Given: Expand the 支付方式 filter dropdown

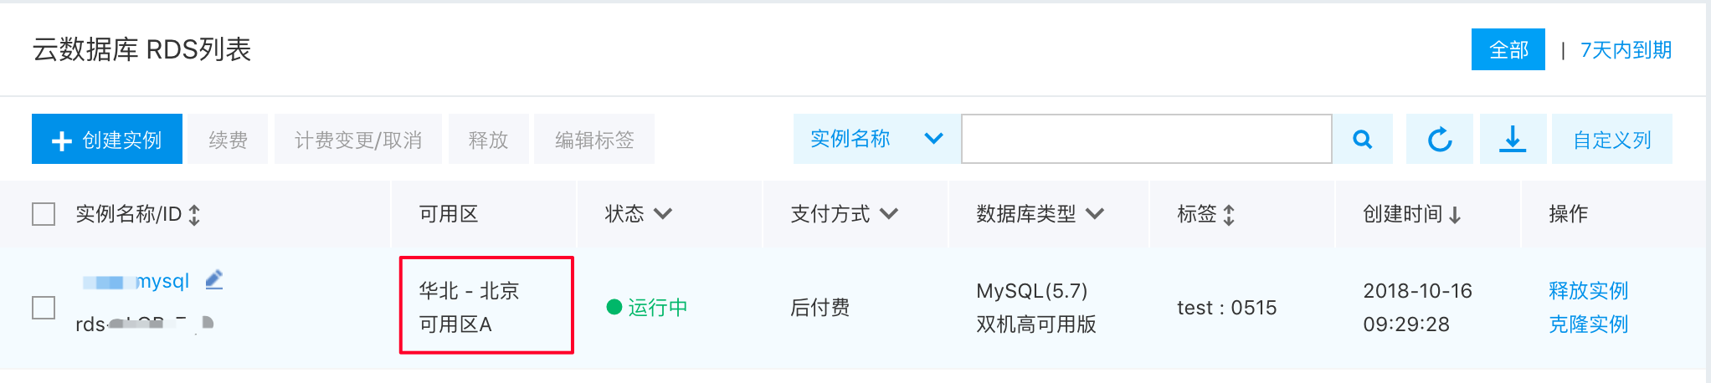Looking at the screenshot, I should tap(889, 214).
